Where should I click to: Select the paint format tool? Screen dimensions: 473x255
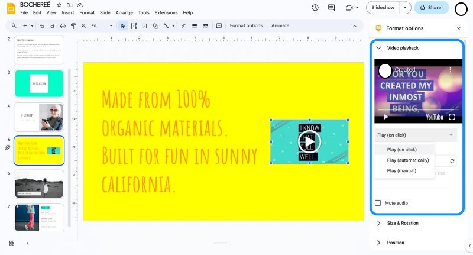point(73,26)
